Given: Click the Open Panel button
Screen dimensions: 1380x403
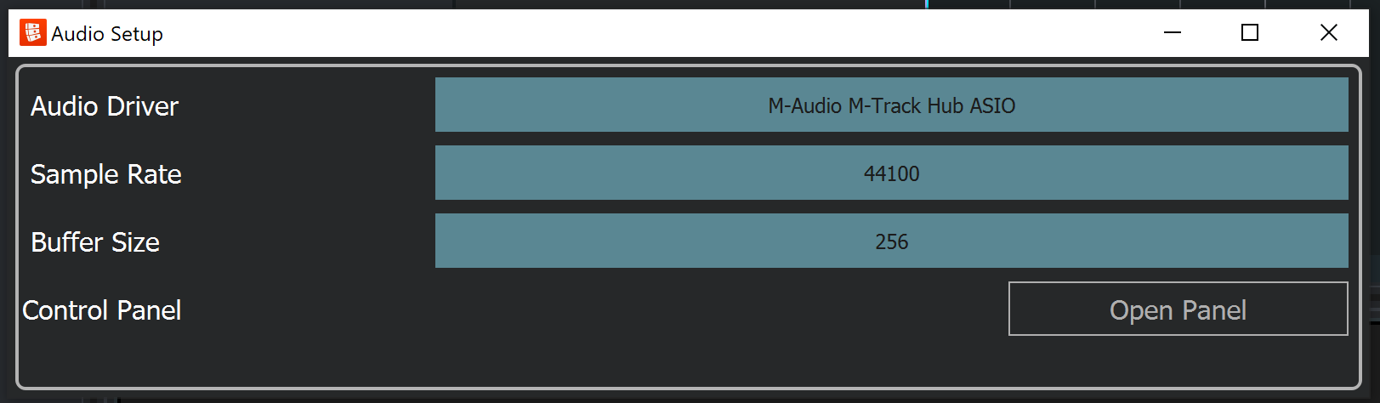Looking at the screenshot, I should coord(1178,309).
